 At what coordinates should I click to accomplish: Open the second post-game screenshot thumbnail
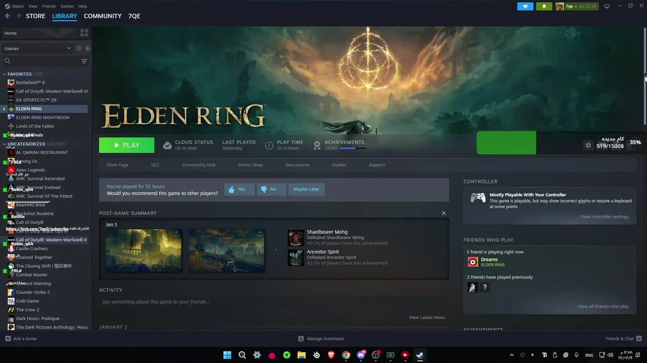[226, 250]
